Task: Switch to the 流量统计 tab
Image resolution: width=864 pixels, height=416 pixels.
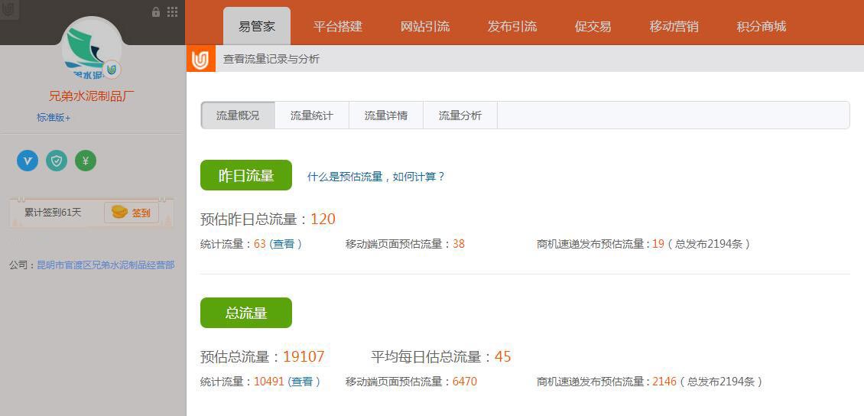Action: (311, 115)
